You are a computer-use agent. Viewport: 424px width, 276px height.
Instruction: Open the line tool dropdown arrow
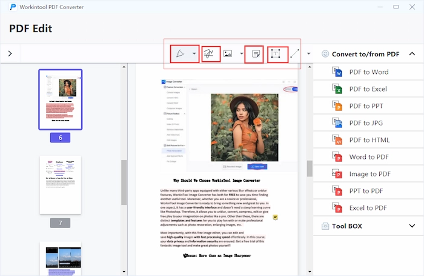click(308, 53)
